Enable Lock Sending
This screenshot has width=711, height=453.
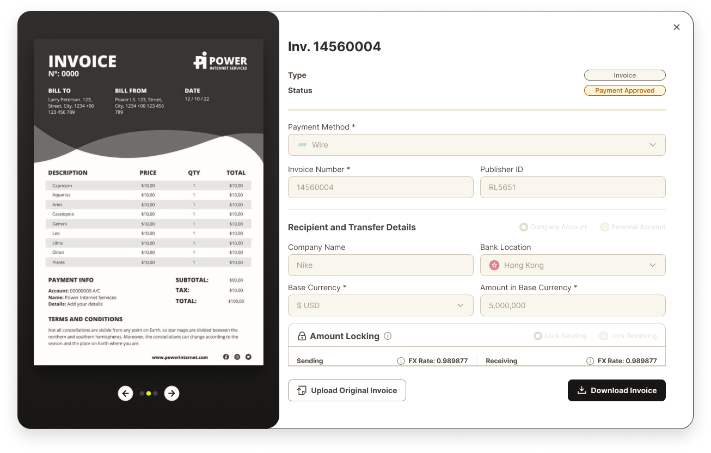click(537, 336)
